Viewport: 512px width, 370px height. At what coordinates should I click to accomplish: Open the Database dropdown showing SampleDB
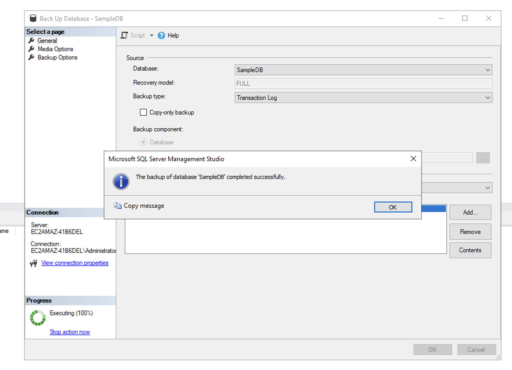[x=488, y=69]
